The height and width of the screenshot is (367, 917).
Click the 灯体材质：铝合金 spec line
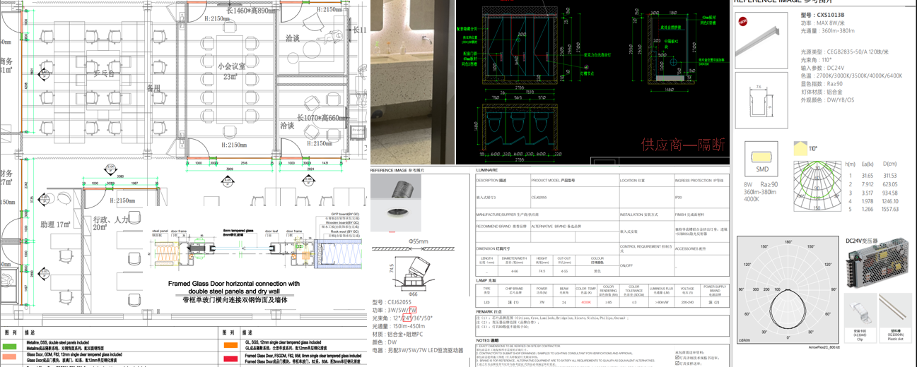[822, 91]
